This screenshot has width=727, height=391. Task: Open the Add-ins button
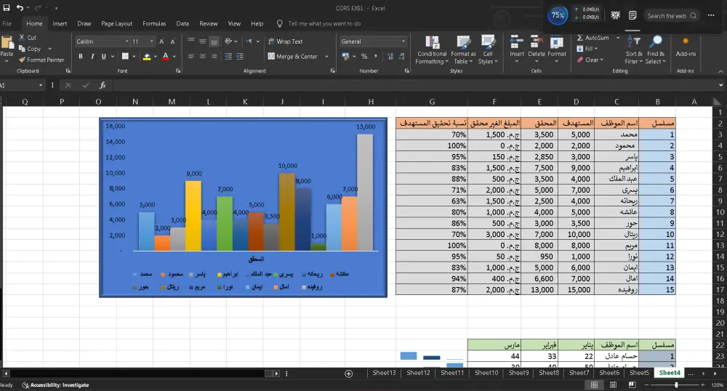686,47
